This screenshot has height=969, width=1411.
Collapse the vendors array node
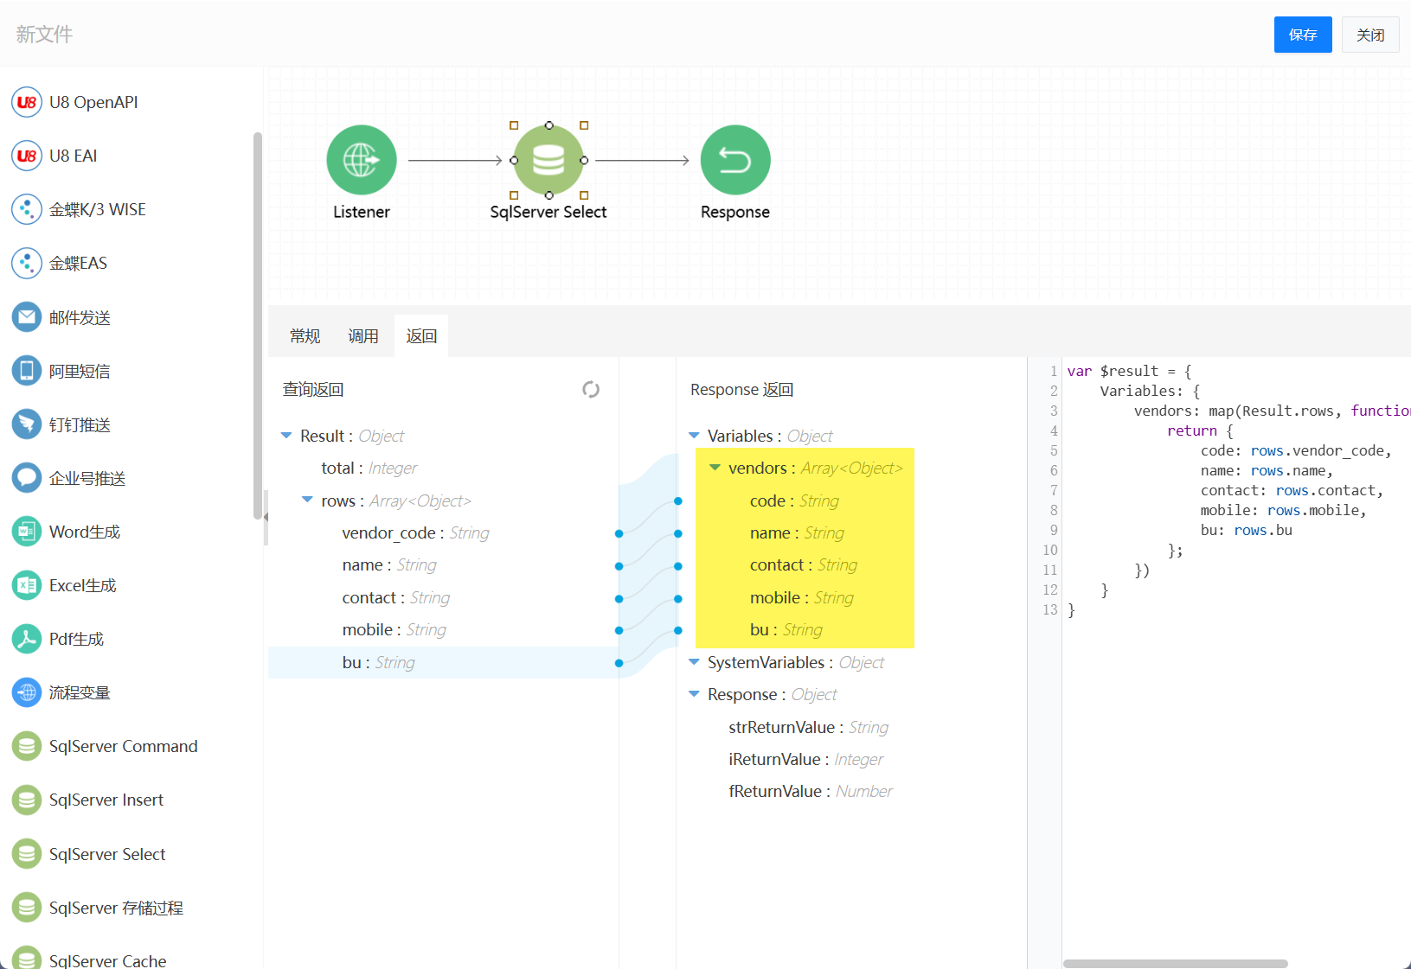click(x=715, y=468)
